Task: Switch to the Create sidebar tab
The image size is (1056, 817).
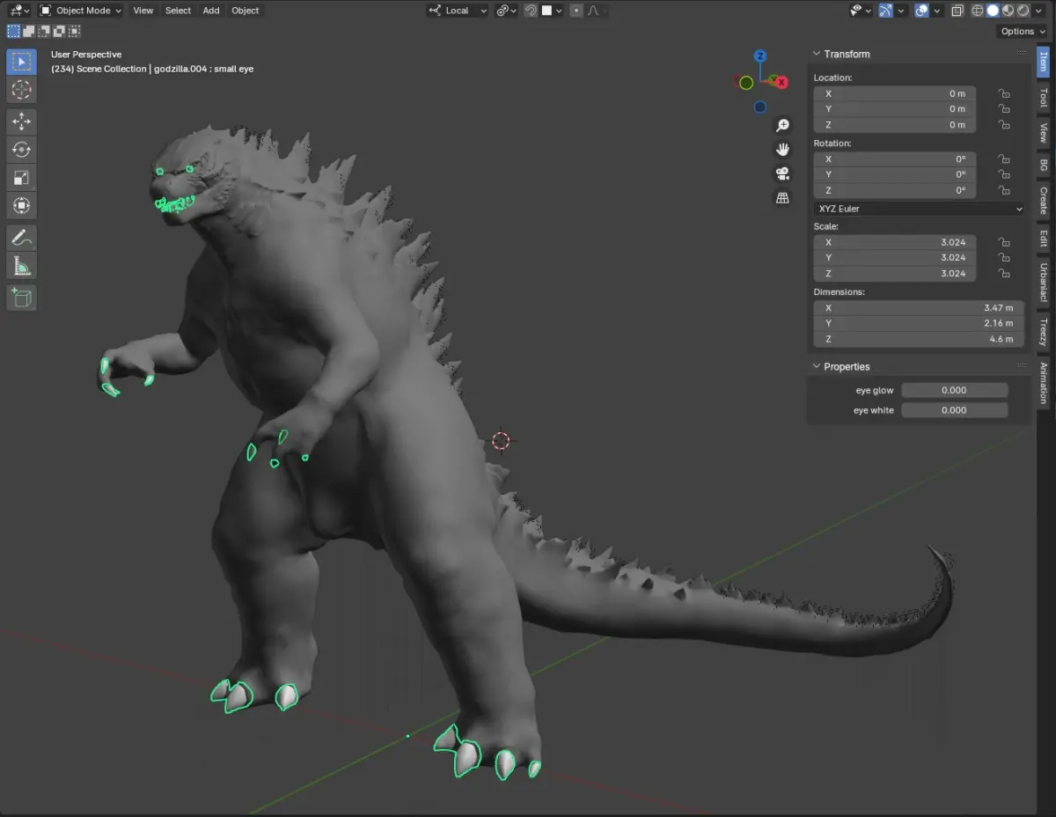Action: [1044, 201]
